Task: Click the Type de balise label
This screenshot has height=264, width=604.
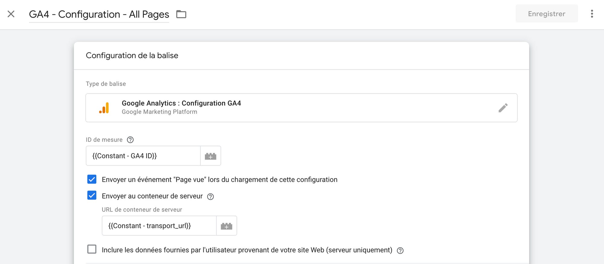Action: (106, 84)
